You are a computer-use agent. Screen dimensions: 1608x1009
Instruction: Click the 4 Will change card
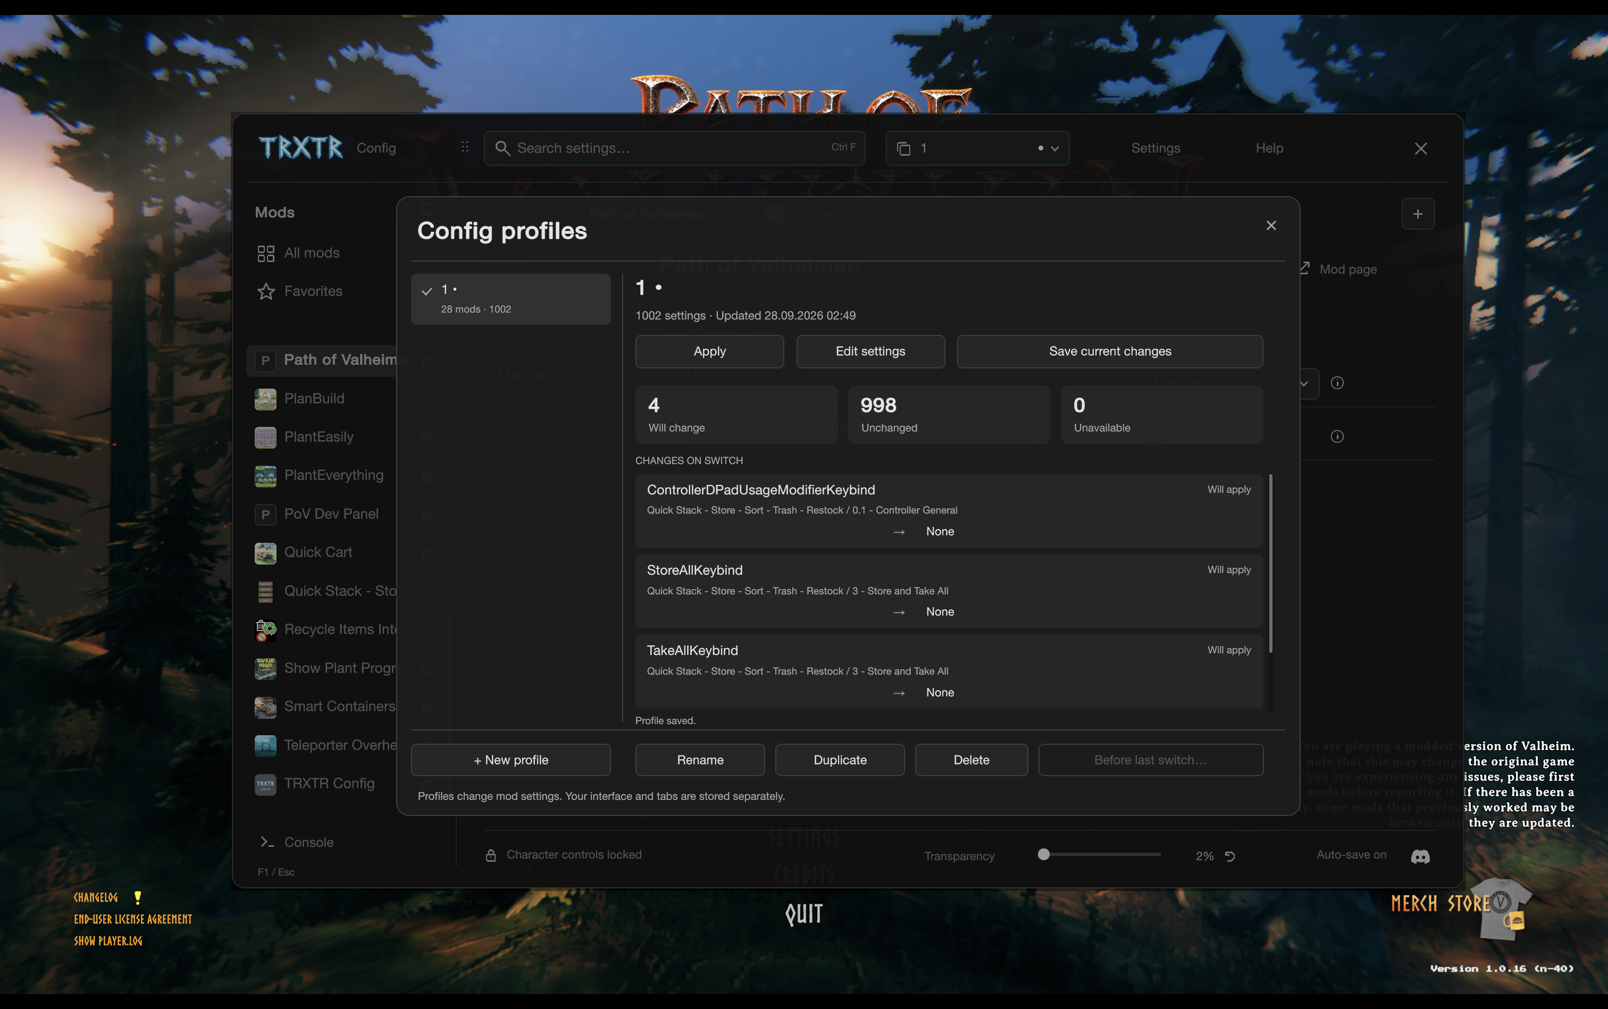click(736, 415)
